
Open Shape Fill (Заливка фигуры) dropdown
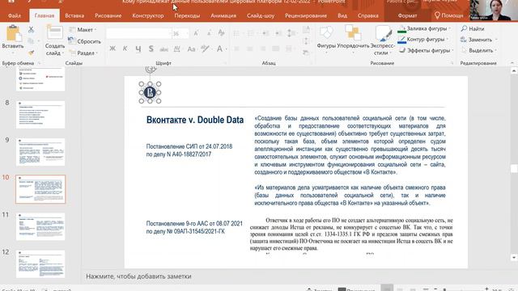[x=424, y=29]
